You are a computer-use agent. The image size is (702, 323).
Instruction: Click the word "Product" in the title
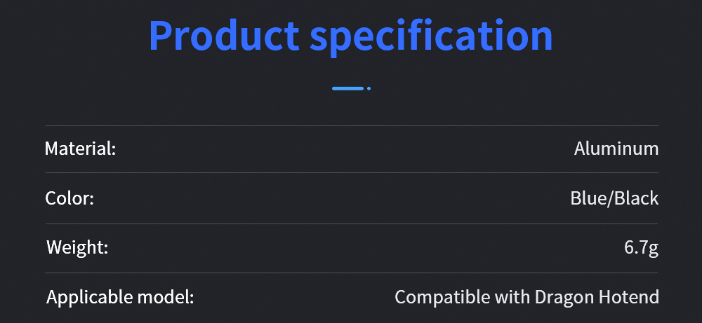pos(224,36)
